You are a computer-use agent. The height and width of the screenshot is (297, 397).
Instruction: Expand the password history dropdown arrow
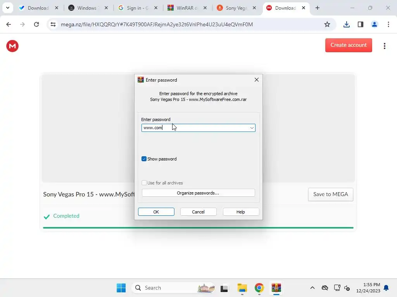(252, 128)
